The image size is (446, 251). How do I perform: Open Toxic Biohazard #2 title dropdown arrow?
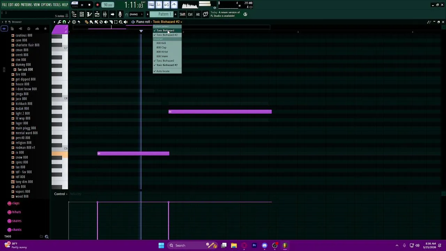(181, 22)
